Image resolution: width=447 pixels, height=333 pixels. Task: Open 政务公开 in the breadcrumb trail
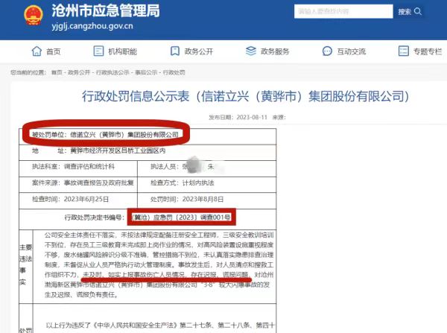(78, 73)
